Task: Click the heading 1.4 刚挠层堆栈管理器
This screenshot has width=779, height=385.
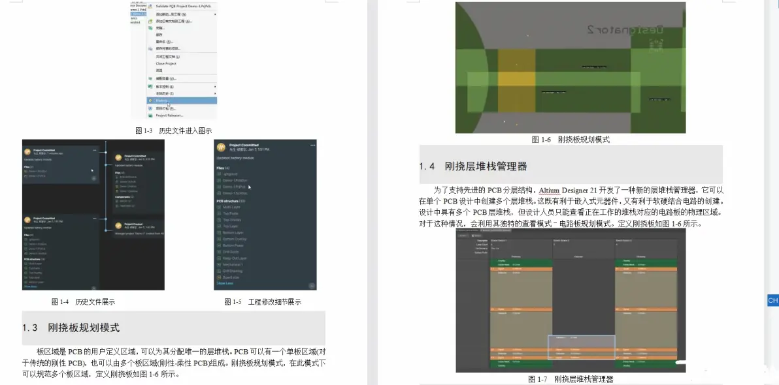Action: click(x=473, y=166)
